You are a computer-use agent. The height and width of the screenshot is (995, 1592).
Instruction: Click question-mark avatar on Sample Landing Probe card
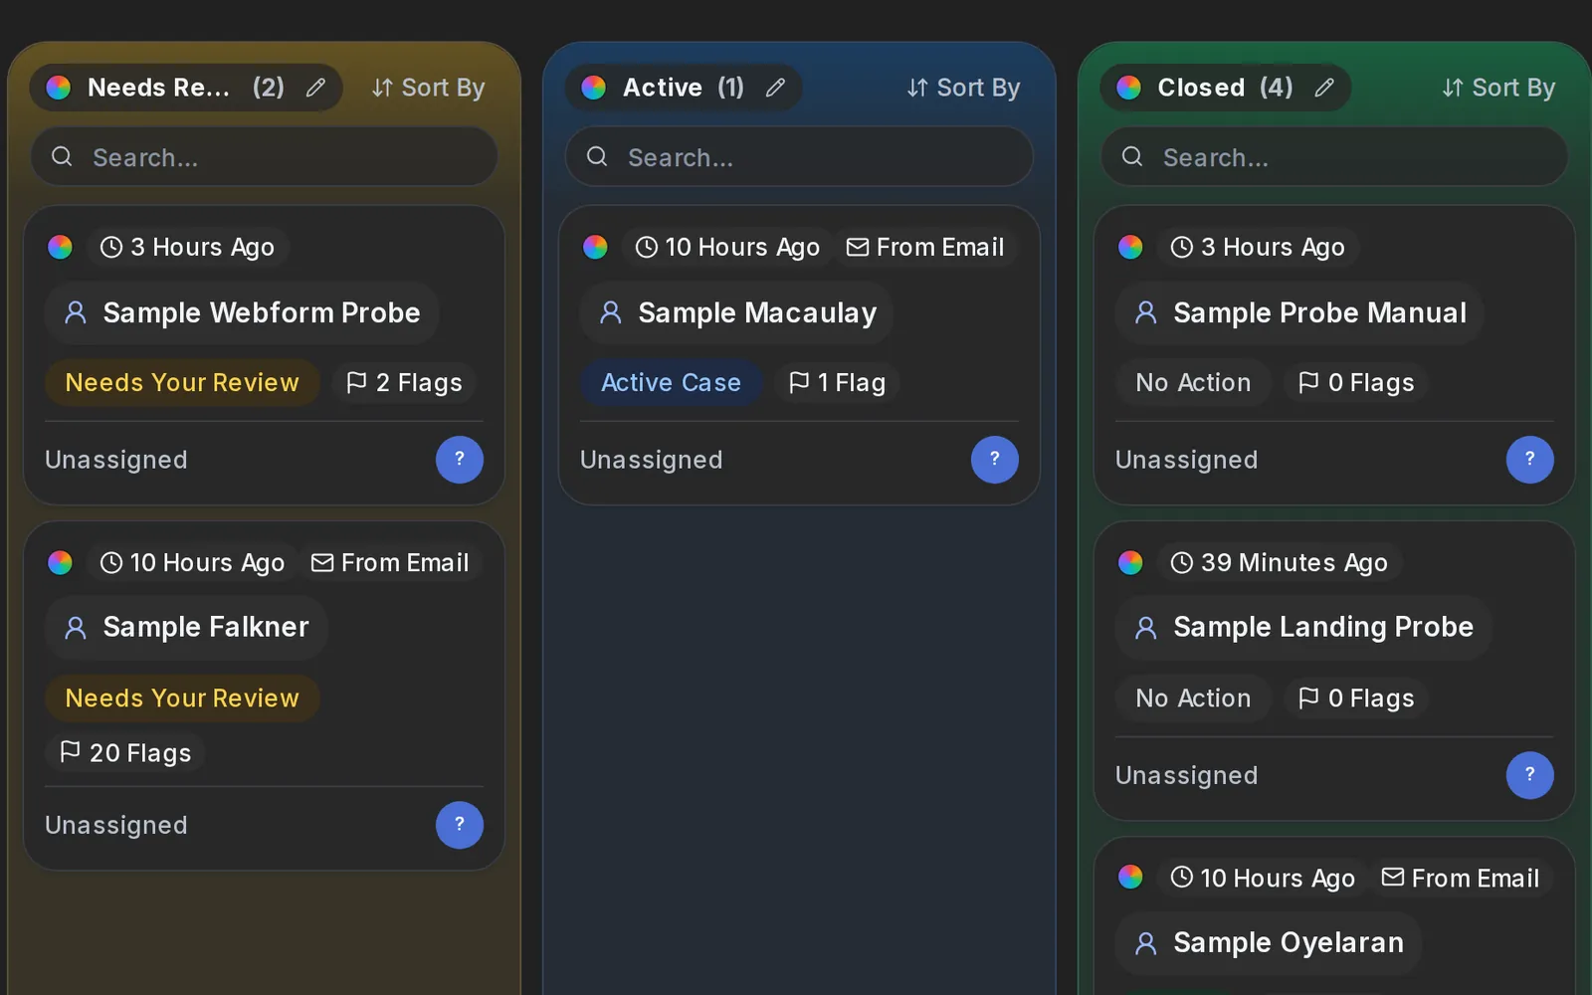[1530, 775]
